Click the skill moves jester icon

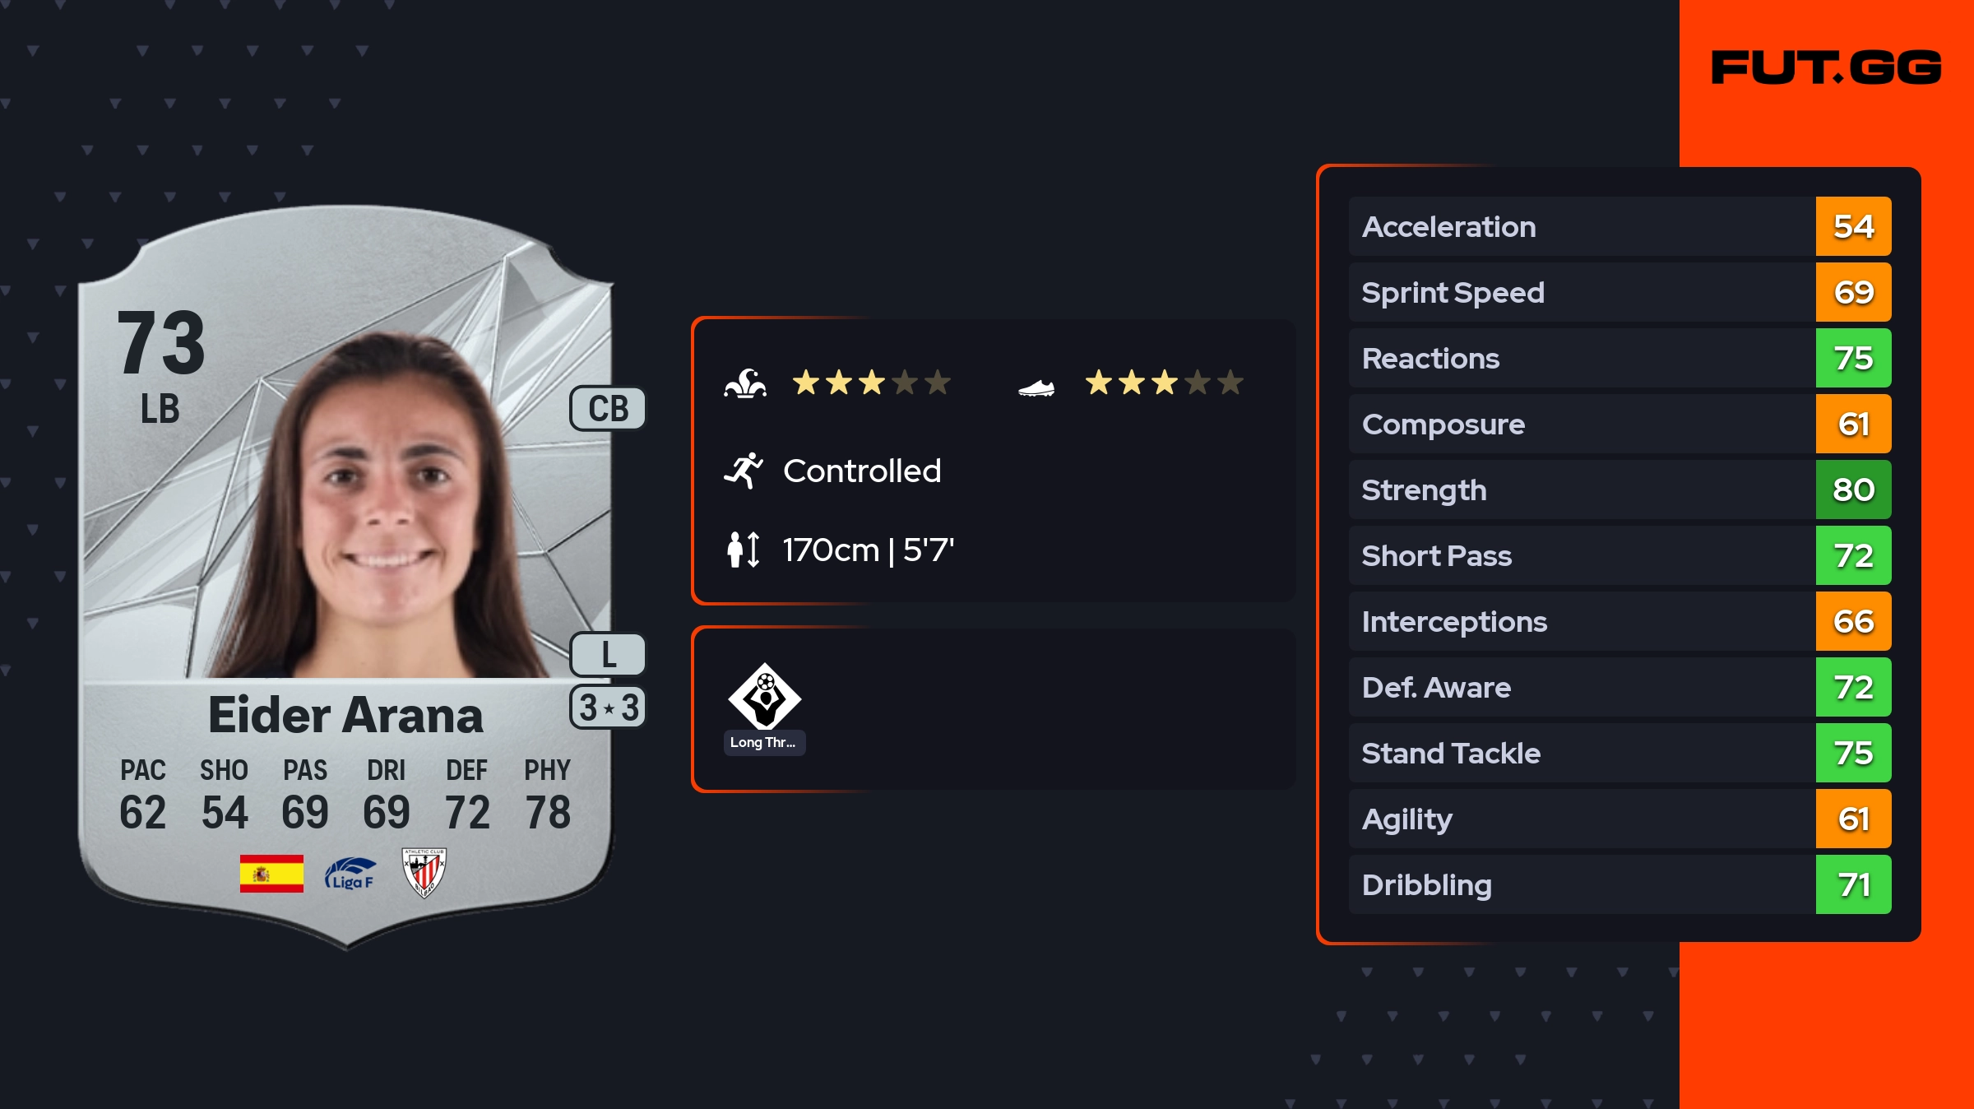pos(745,383)
